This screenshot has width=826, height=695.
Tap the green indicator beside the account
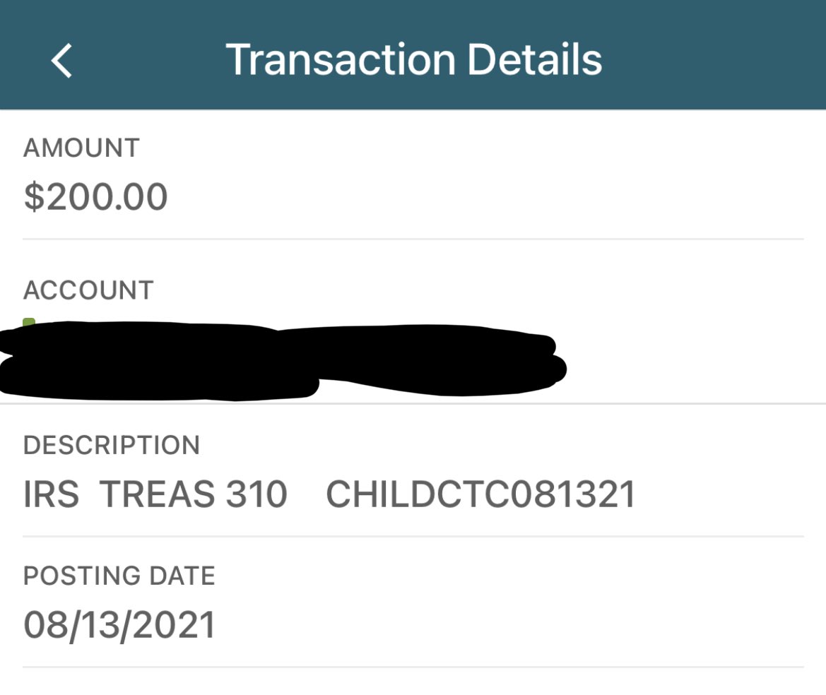(x=29, y=323)
